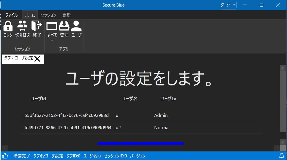Screen dimensions: 287x160
Task: Open the ダーク theme dropdown
Action: pyautogui.click(x=228, y=5)
